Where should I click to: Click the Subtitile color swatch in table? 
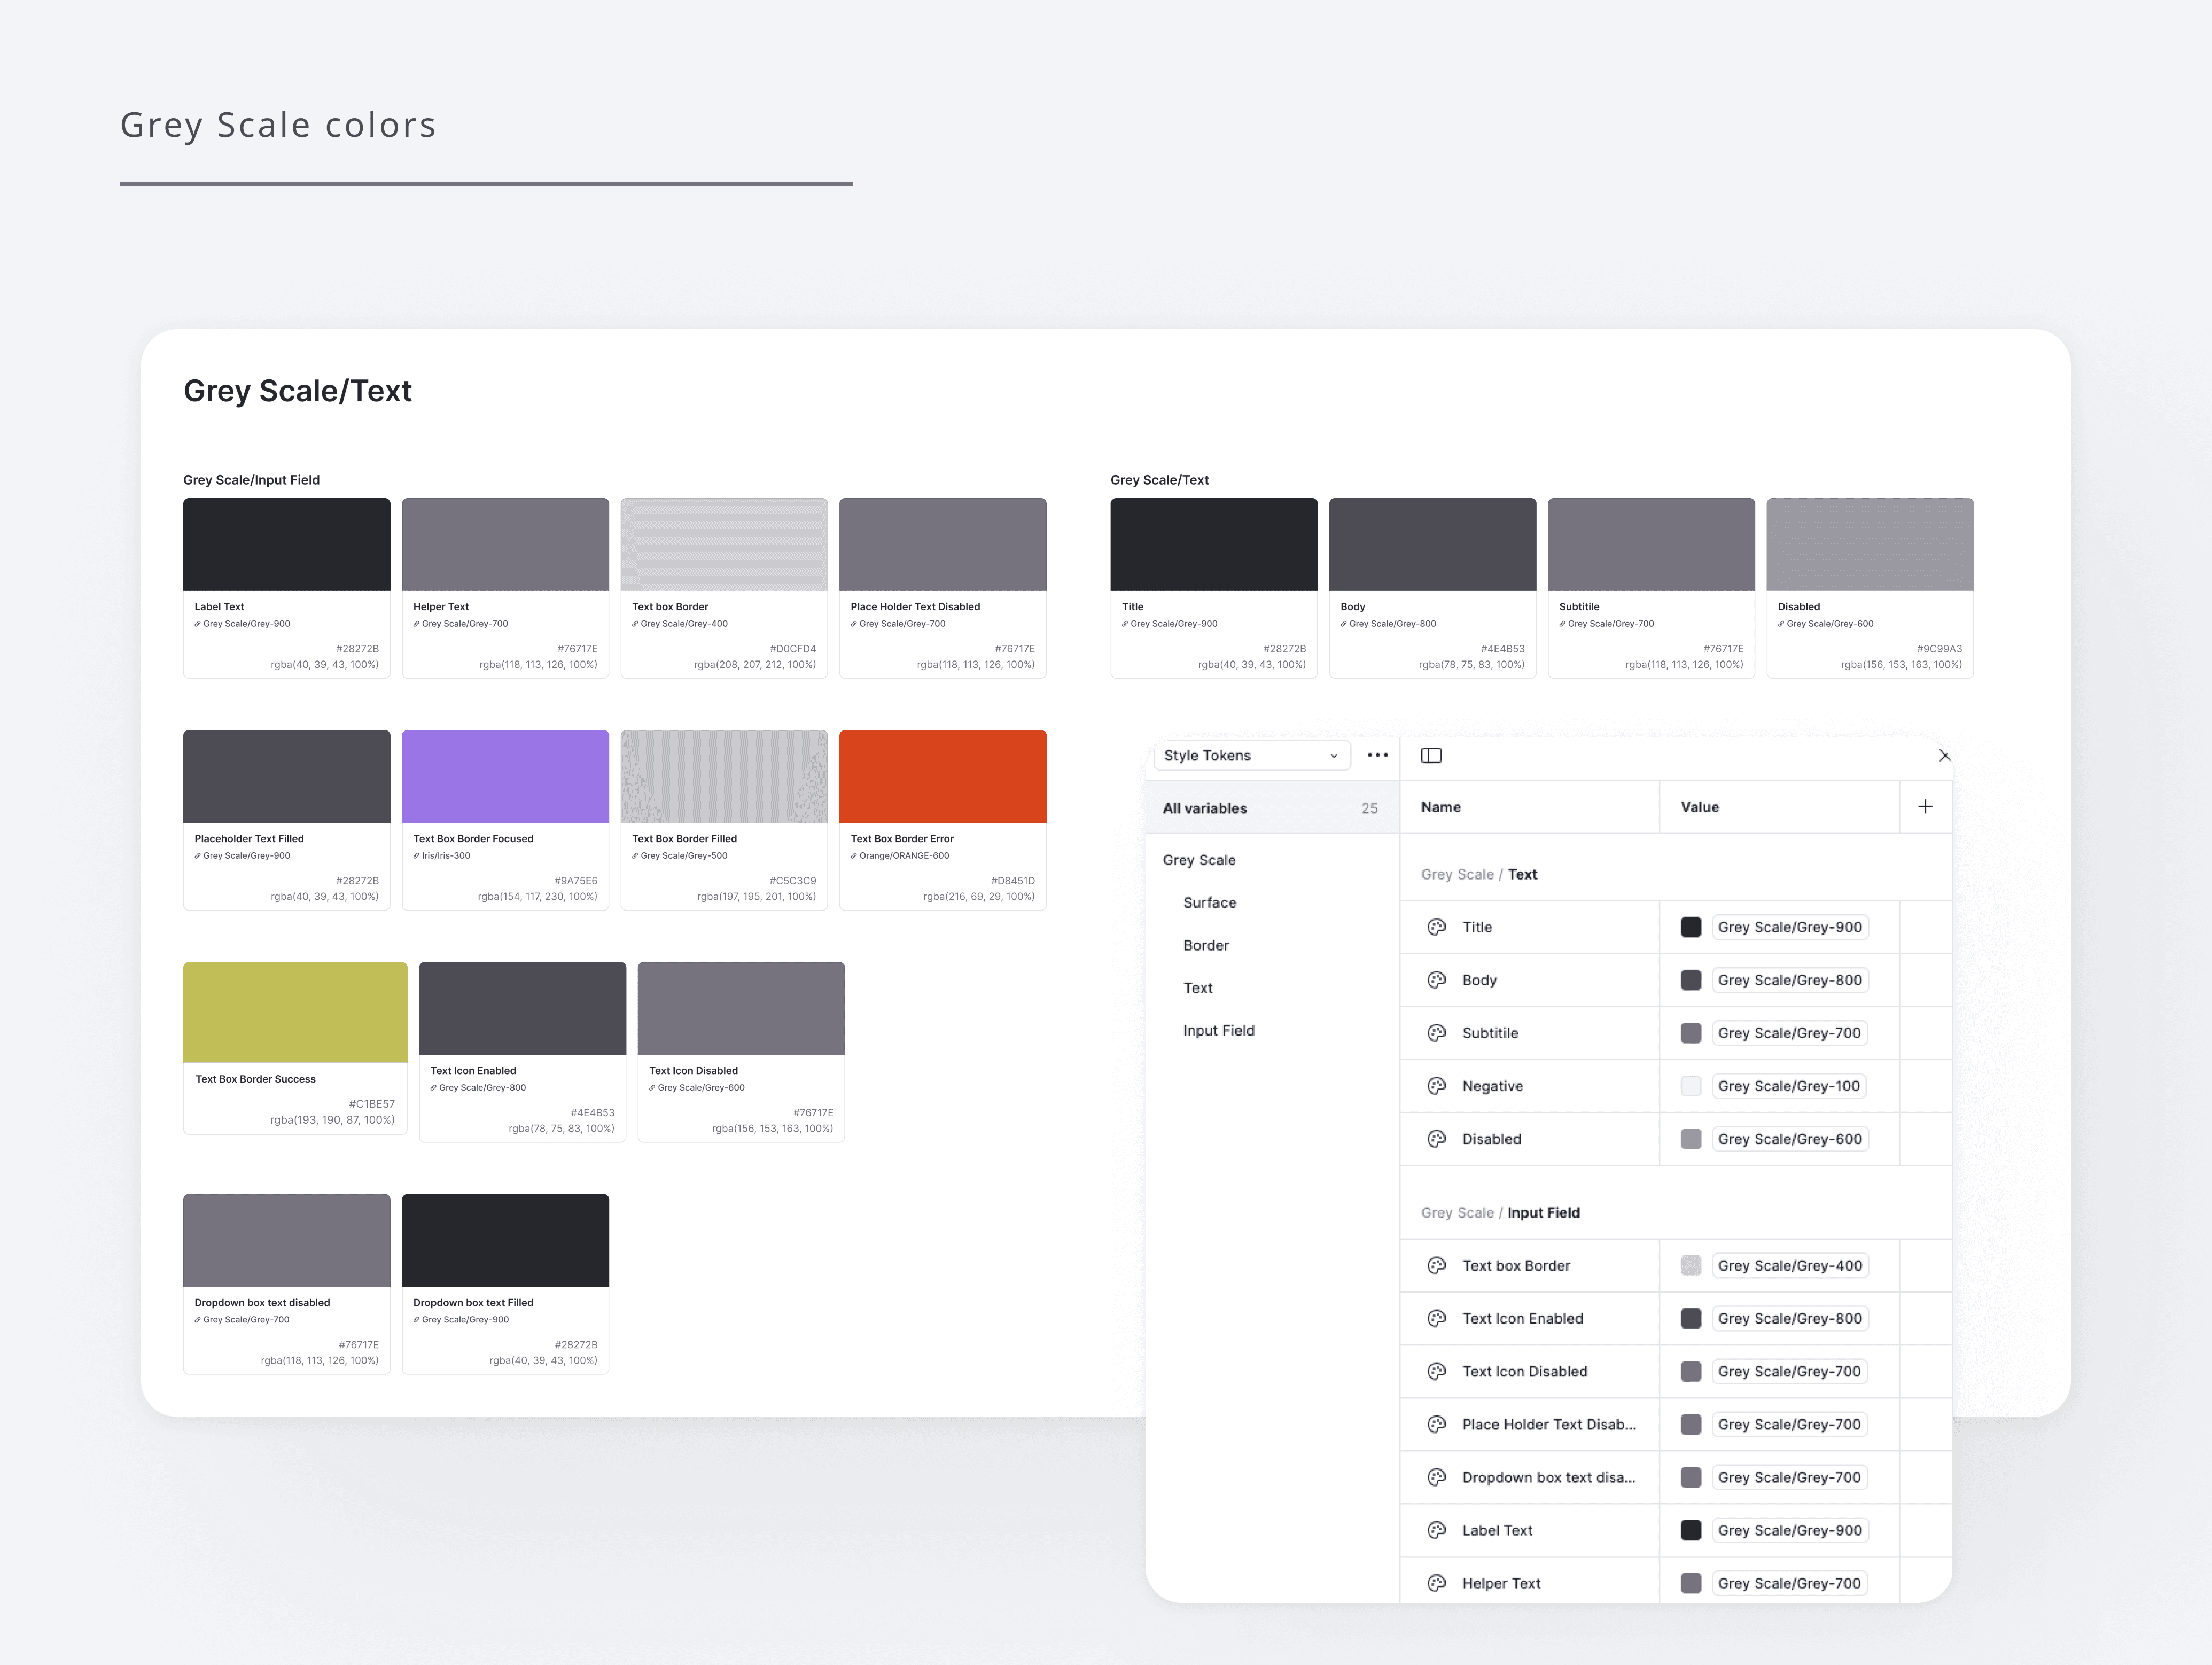coord(1691,1033)
